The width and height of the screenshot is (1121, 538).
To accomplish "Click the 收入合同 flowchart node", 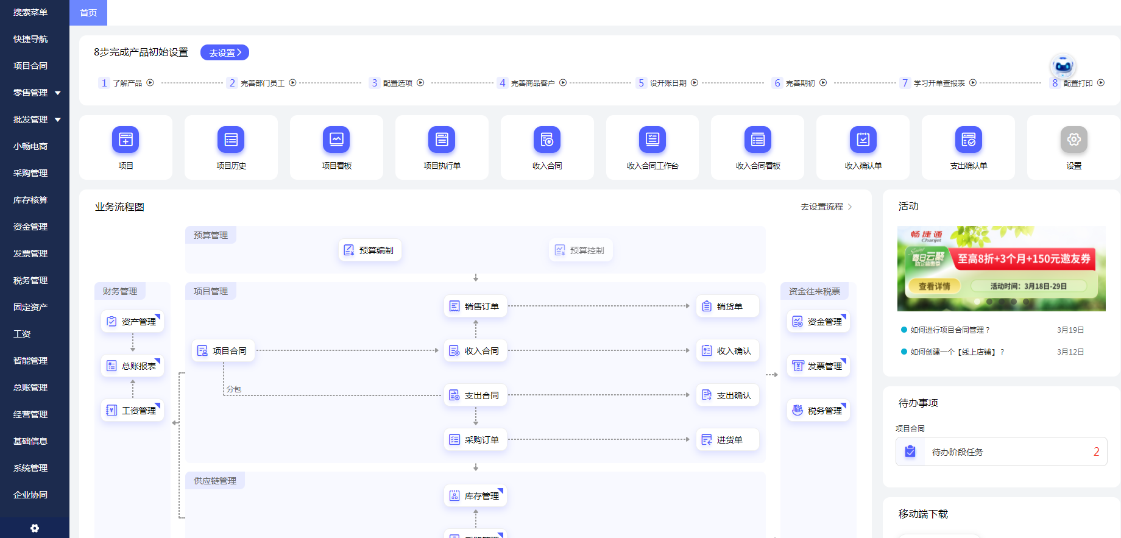I will [x=475, y=350].
